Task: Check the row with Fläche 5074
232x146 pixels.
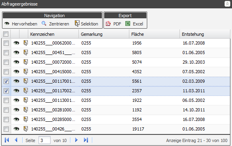Action: click(x=6, y=62)
